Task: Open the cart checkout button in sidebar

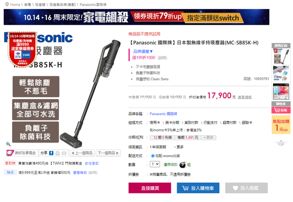Action: click(281, 110)
